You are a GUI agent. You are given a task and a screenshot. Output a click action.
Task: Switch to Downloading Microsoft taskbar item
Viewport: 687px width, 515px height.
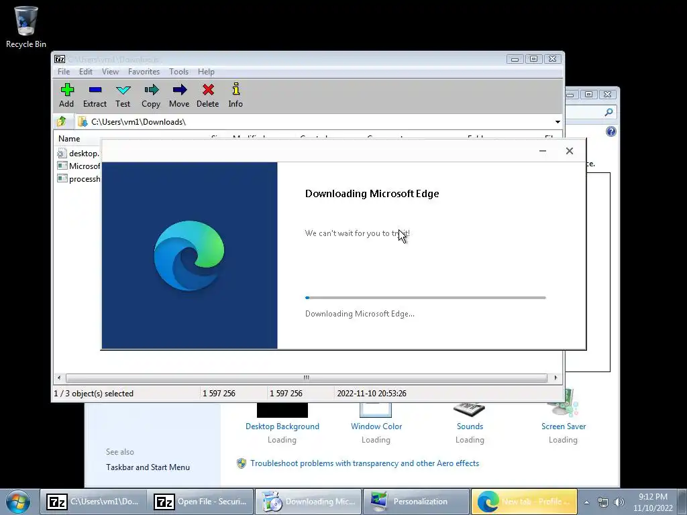coord(308,502)
